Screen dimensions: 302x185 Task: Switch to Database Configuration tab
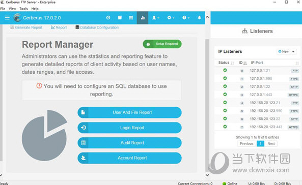click(97, 27)
